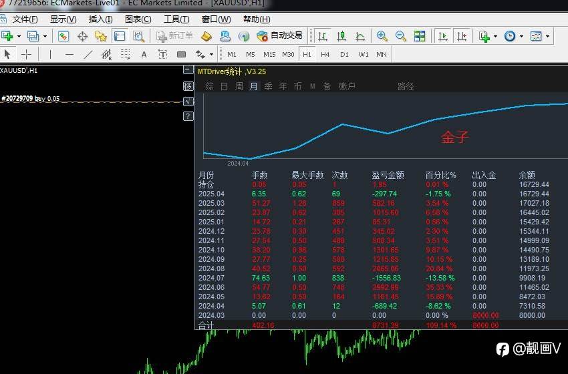Toggle the Chart Shift icon
Screen dimensions: 568x374
pos(462,36)
